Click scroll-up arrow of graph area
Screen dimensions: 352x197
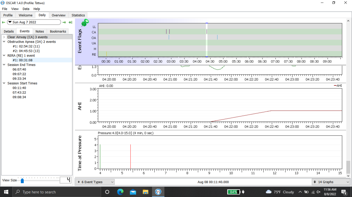pyautogui.click(x=348, y=21)
